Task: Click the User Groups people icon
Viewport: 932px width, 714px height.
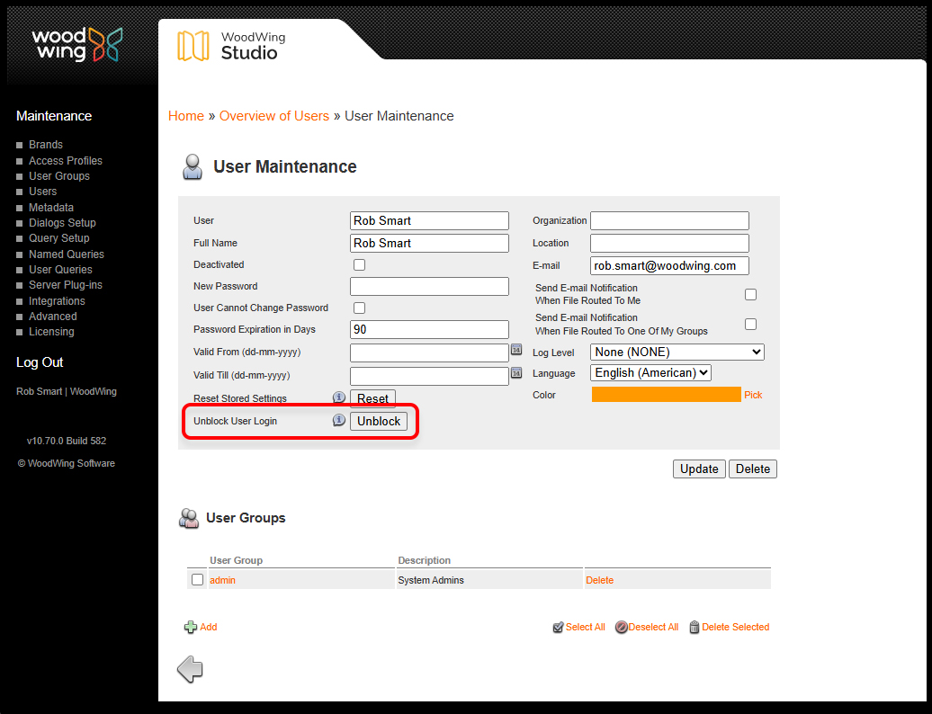Action: click(189, 518)
